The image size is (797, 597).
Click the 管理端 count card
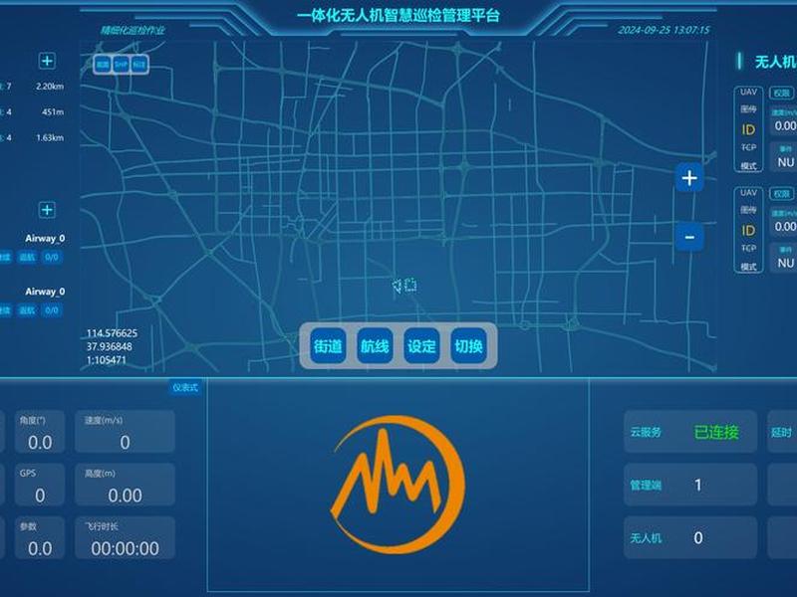pos(690,485)
